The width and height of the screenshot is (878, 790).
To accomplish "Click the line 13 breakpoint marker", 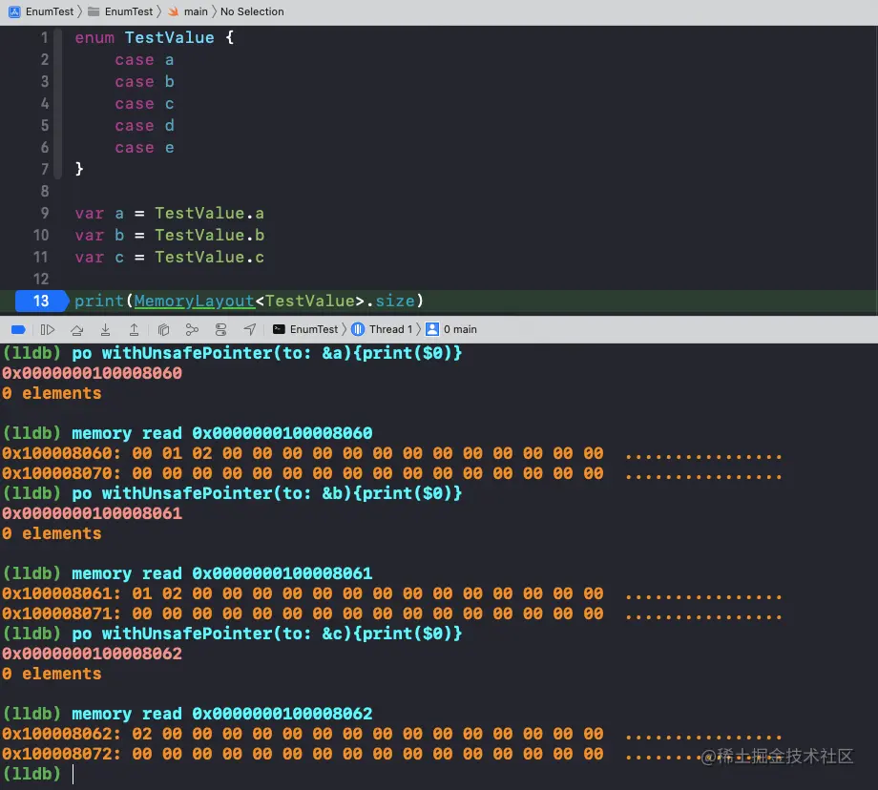I will tap(41, 301).
